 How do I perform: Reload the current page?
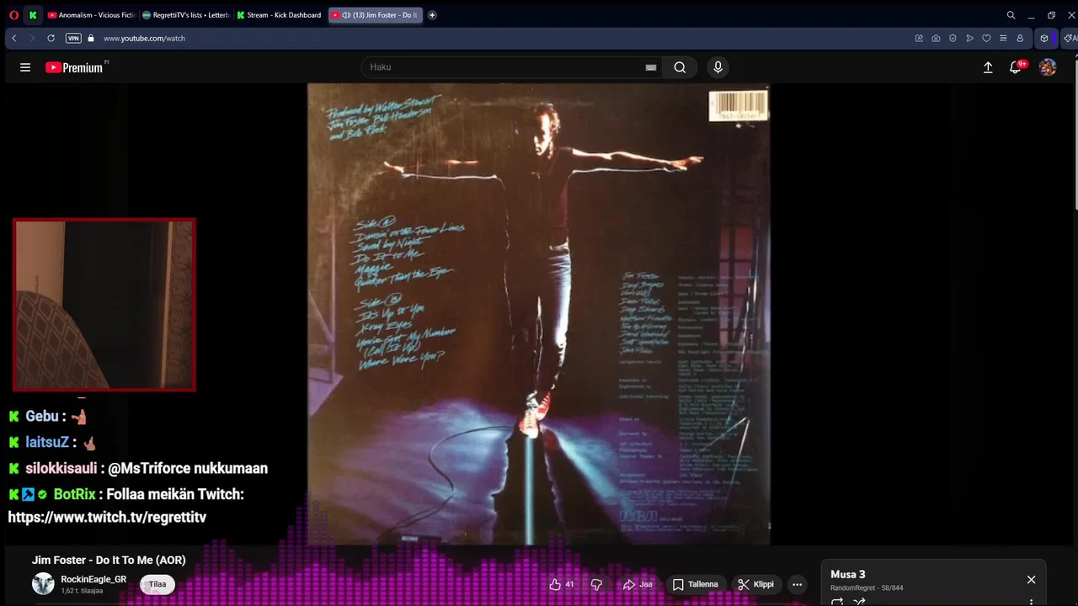[x=51, y=38]
